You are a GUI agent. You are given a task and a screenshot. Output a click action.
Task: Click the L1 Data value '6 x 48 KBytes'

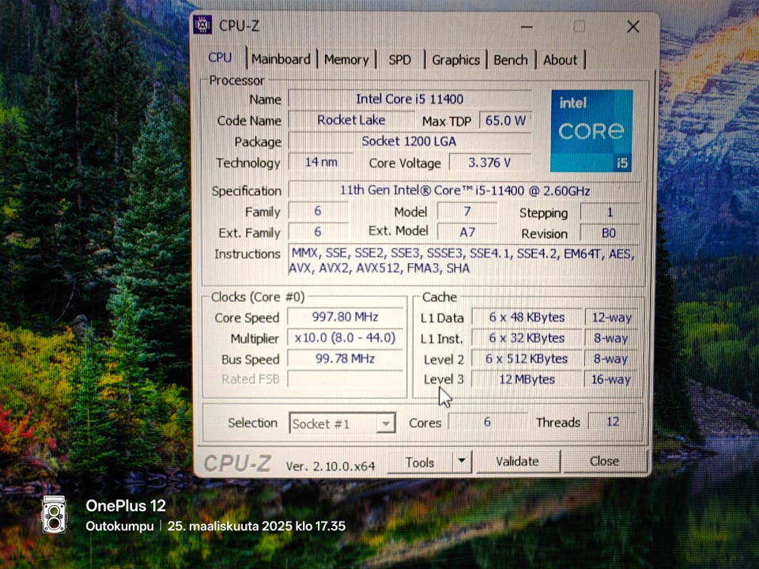click(x=527, y=318)
